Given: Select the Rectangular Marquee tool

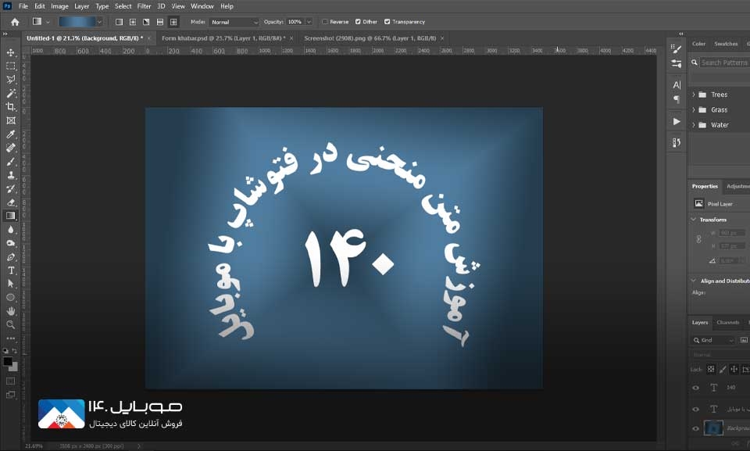Looking at the screenshot, I should coord(10,66).
